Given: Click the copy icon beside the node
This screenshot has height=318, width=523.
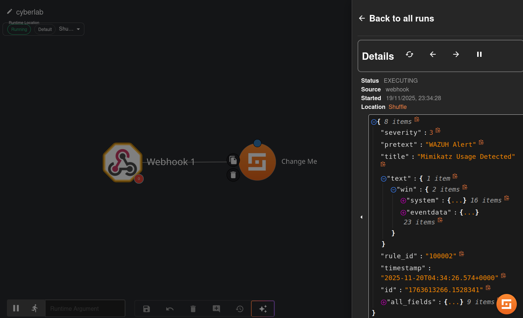Looking at the screenshot, I should [233, 160].
